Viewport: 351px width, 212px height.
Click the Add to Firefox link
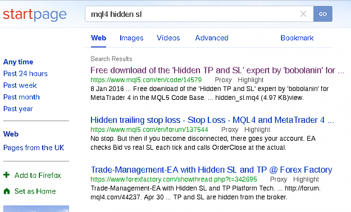point(38,175)
